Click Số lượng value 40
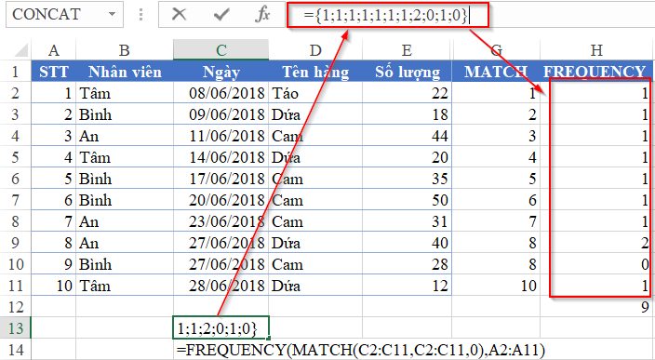The height and width of the screenshot is (360, 655). [407, 243]
